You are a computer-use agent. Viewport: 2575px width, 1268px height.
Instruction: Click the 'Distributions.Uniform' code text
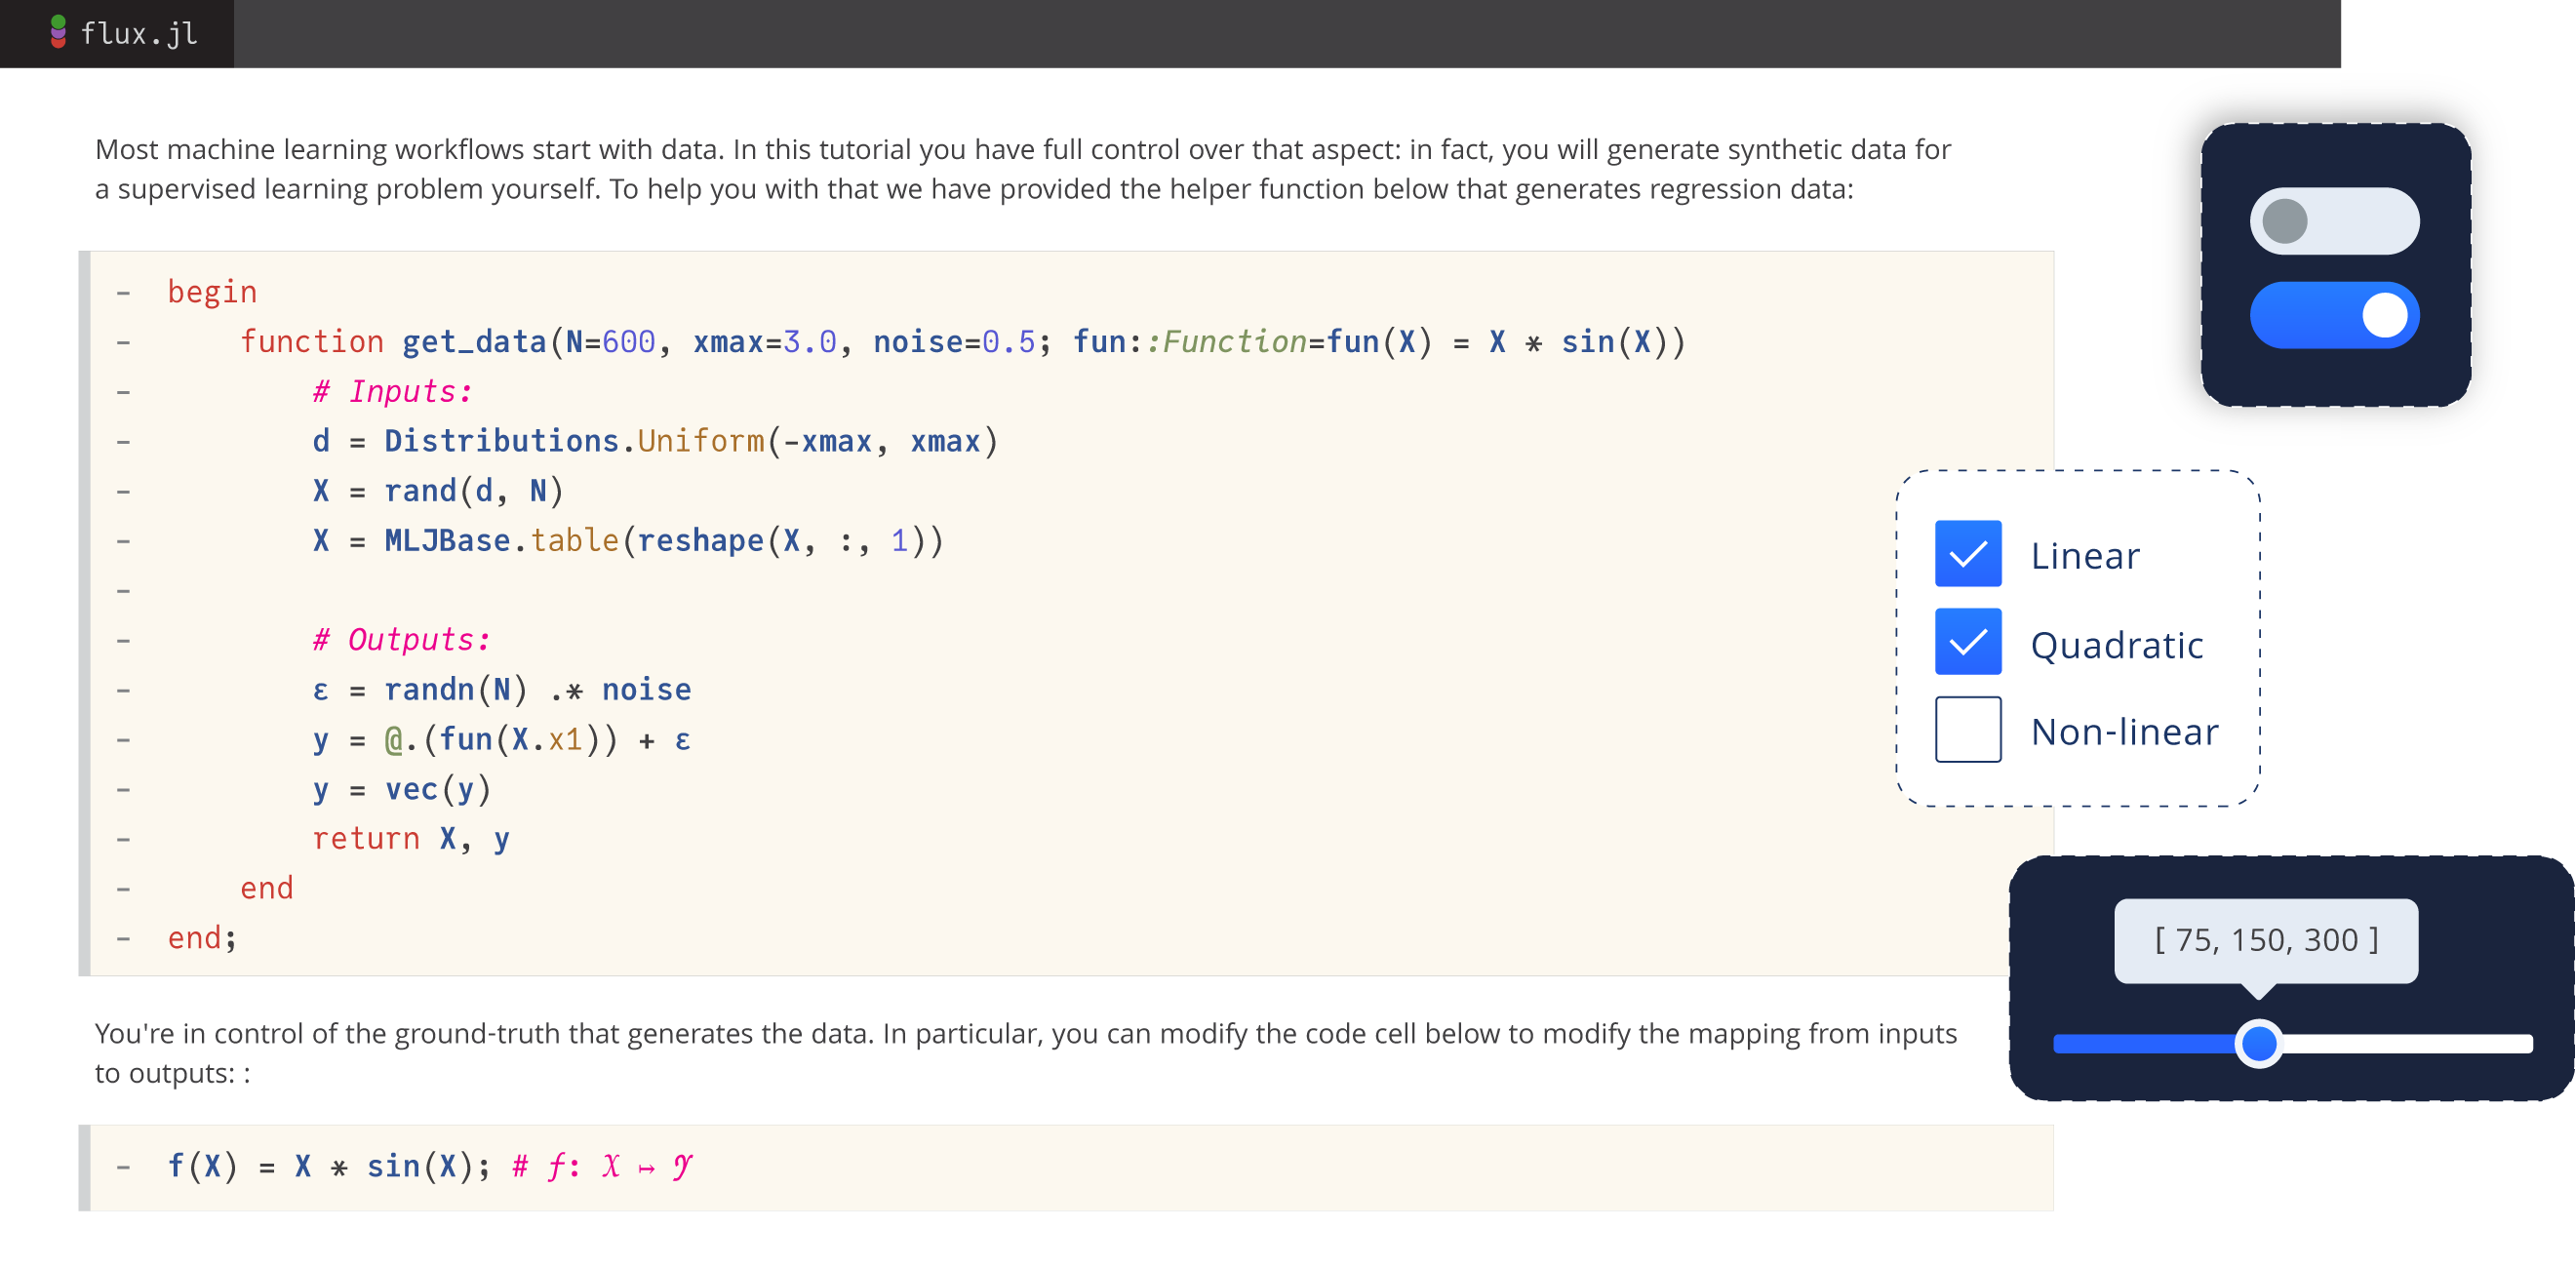[x=573, y=441]
